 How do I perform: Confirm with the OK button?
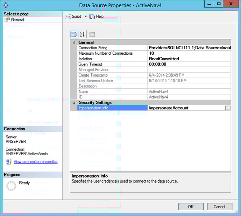point(191,207)
